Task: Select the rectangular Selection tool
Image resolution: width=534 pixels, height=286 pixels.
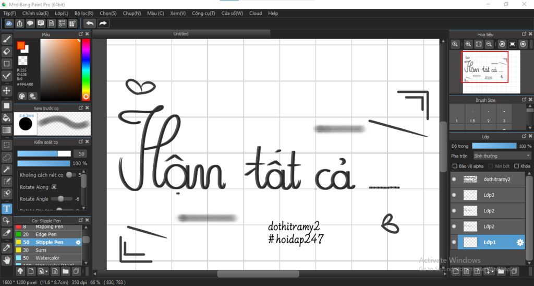Action: click(6, 145)
